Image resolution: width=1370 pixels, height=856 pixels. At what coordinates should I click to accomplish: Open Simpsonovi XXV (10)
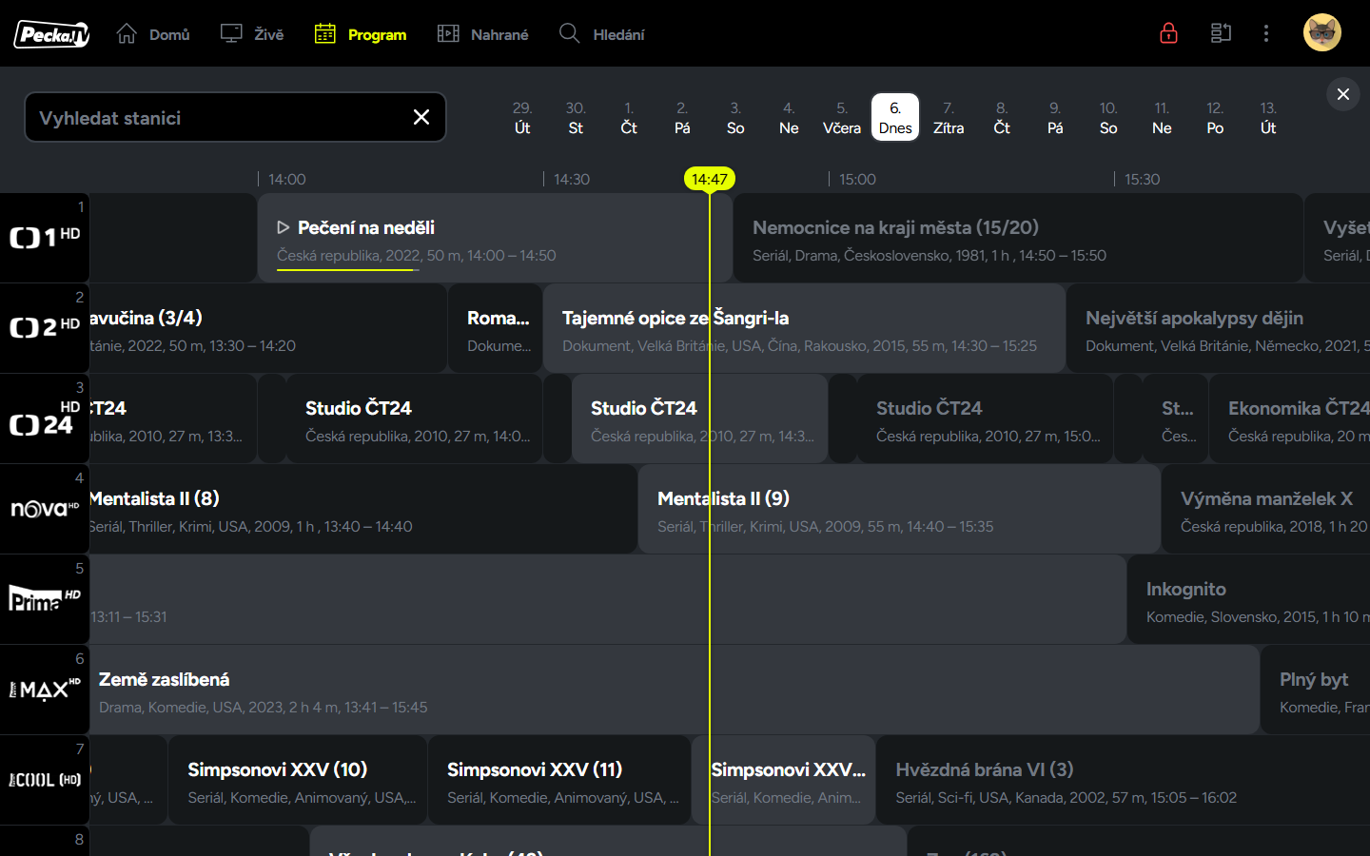click(297, 780)
